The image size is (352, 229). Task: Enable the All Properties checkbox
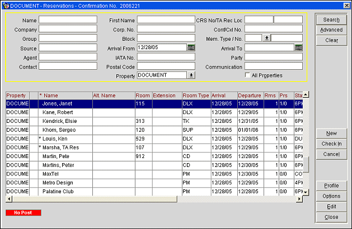[248, 75]
